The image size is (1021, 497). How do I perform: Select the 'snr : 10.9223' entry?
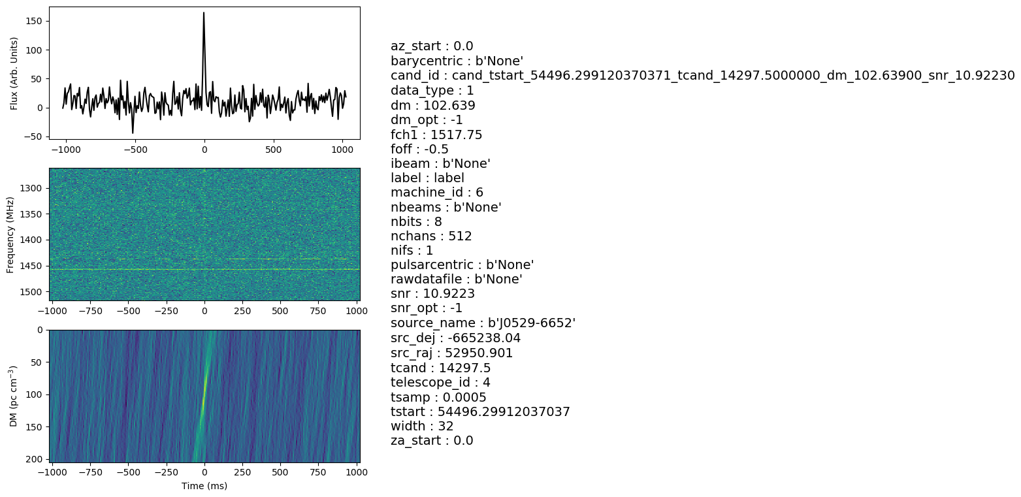click(432, 294)
